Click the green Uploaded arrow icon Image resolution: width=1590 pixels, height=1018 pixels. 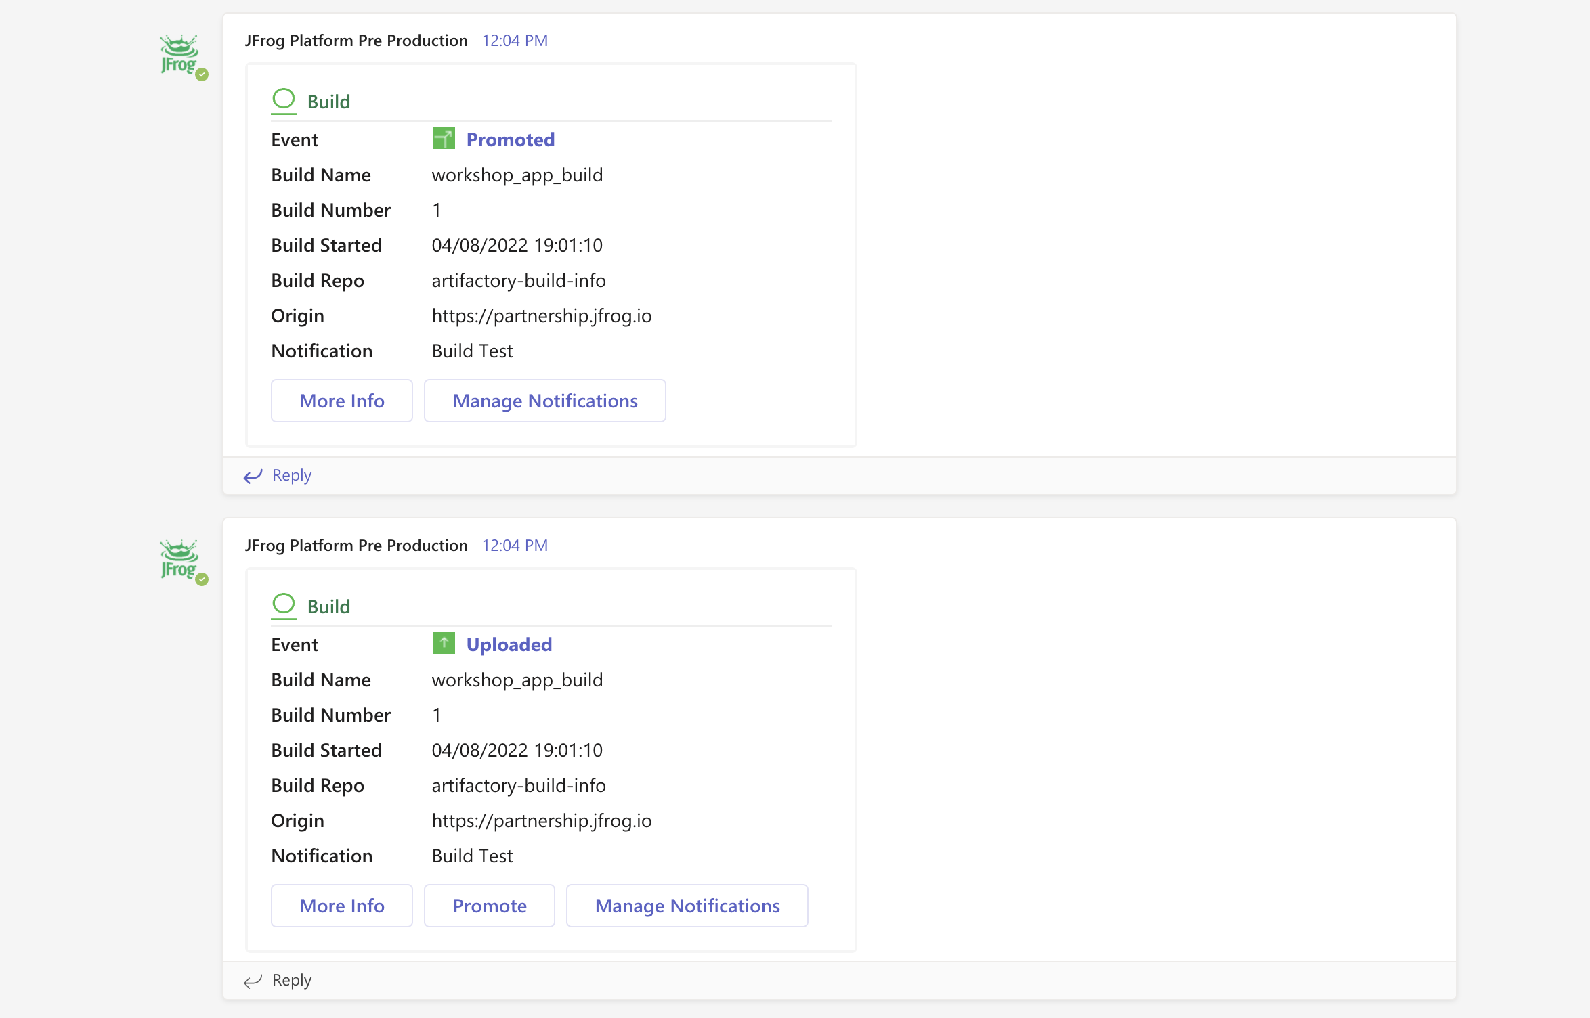(x=444, y=643)
